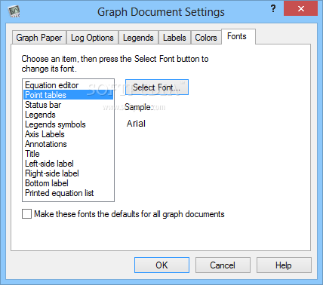The image size is (323, 285).
Task: Select 'Title' in the list
Action: [x=68, y=154]
